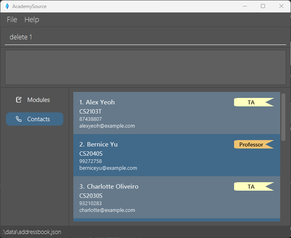Maximize the AcademySource window

(x=263, y=6)
